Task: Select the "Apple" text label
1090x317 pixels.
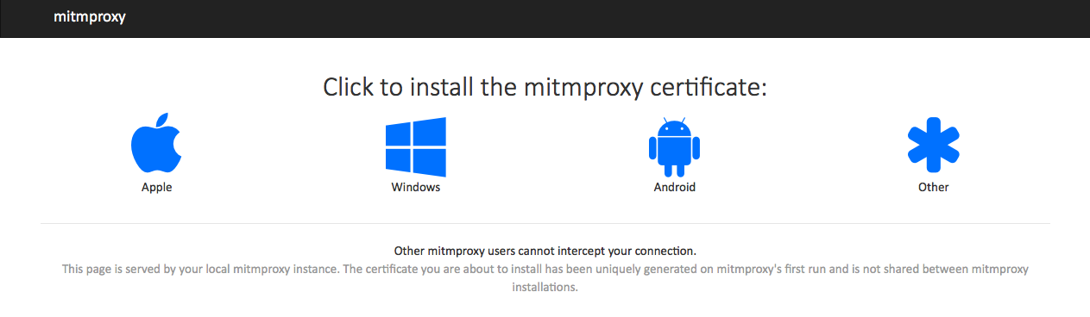Action: point(156,187)
